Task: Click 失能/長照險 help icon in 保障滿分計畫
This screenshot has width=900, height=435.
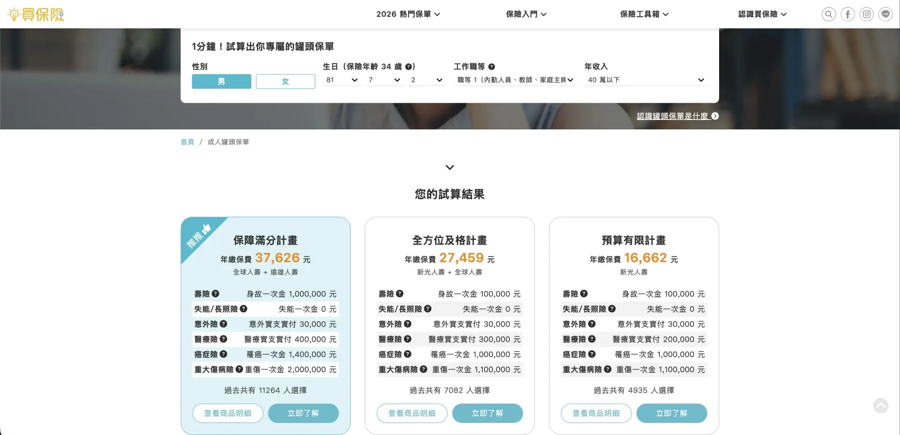Action: click(244, 308)
